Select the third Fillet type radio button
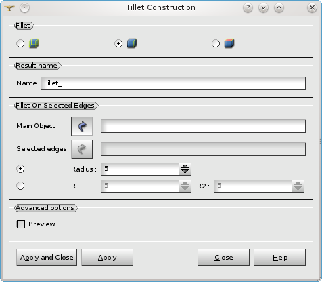Screen dimensions: 322x282 coord(216,43)
